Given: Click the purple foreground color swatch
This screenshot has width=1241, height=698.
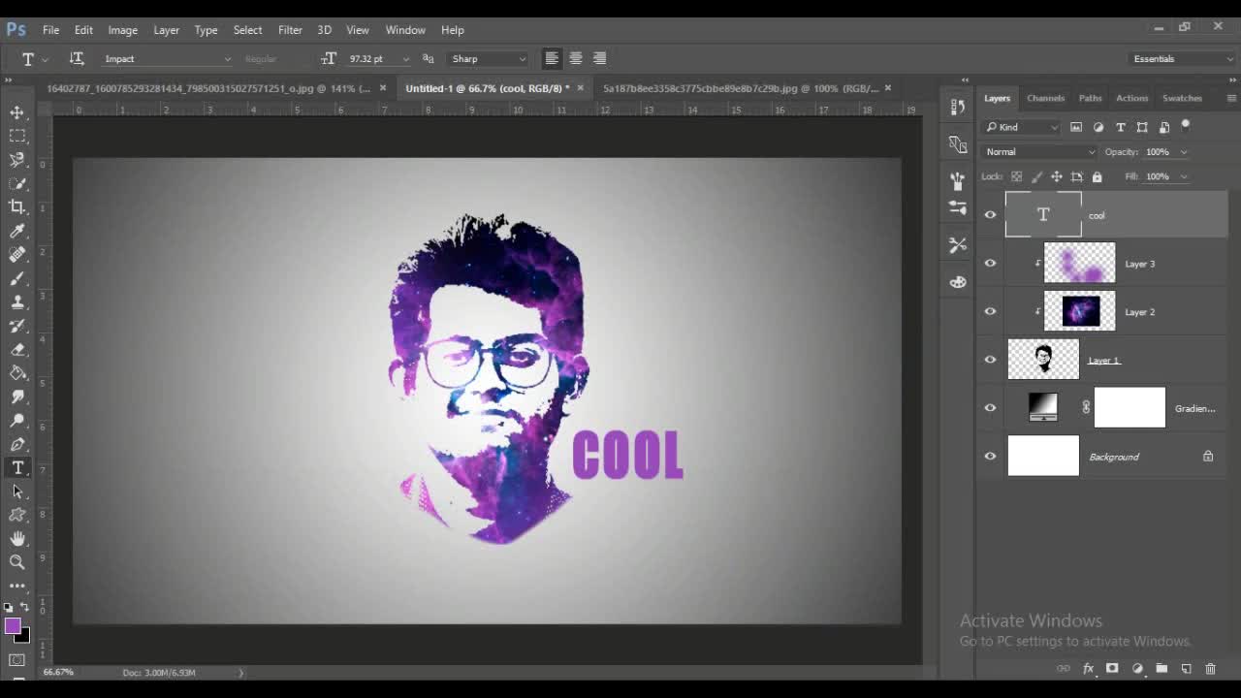Looking at the screenshot, I should pyautogui.click(x=13, y=626).
